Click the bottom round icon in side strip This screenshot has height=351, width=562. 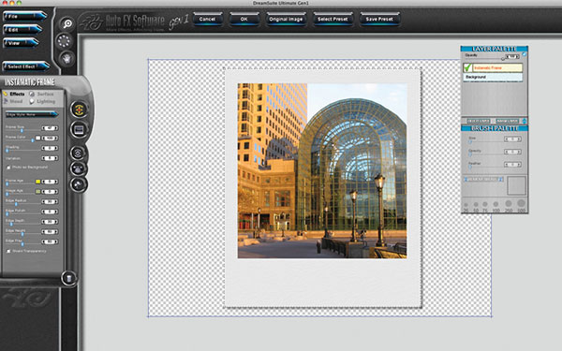pos(78,184)
